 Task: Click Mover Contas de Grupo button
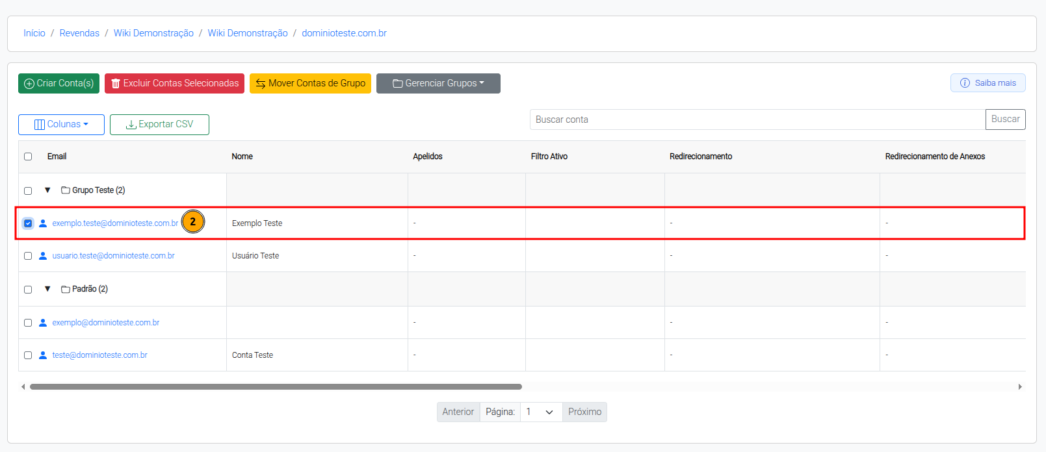click(x=310, y=83)
